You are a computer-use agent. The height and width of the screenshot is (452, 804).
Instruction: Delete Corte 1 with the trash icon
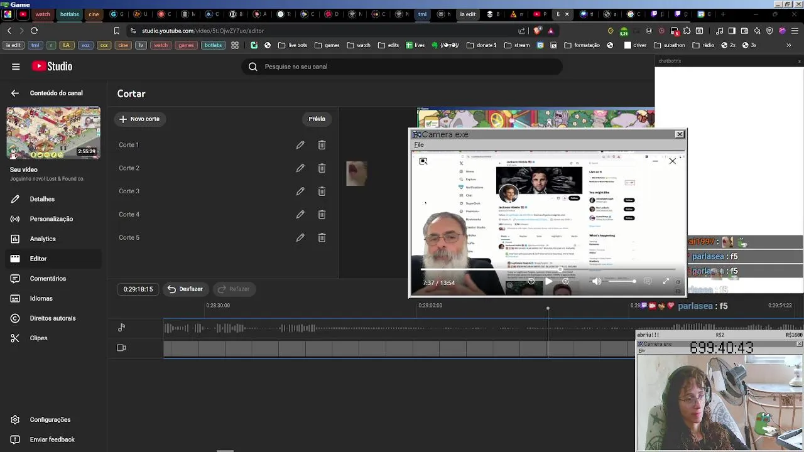322,145
